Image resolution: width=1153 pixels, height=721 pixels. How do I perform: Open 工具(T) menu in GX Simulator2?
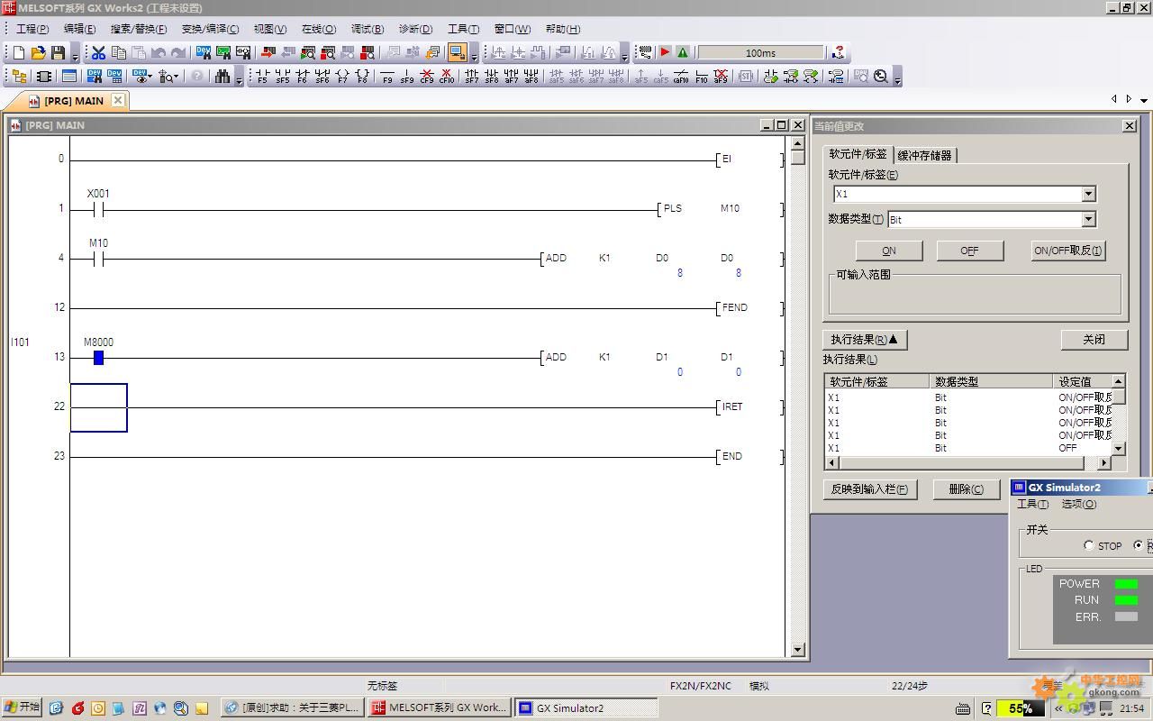pyautogui.click(x=1032, y=504)
